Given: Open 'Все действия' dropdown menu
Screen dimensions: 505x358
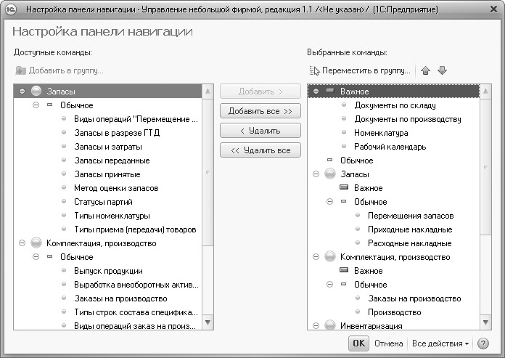Looking at the screenshot, I should point(440,343).
